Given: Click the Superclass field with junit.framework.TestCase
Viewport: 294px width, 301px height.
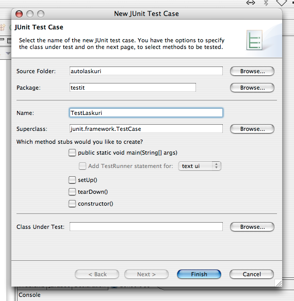Looking at the screenshot, I should (x=146, y=129).
